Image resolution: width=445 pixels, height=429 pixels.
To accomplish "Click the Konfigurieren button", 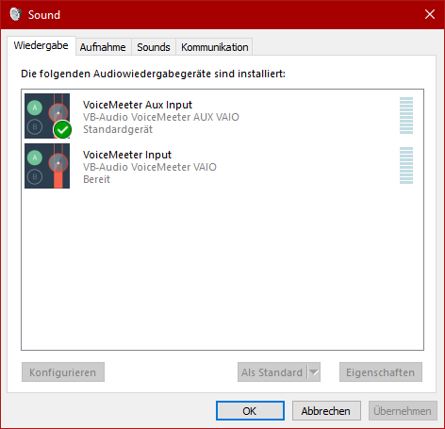I will (x=63, y=372).
